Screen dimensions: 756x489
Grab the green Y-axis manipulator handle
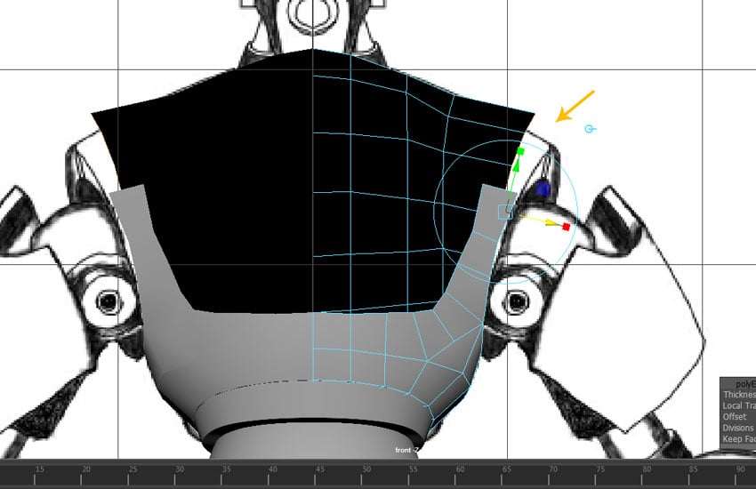[x=520, y=151]
